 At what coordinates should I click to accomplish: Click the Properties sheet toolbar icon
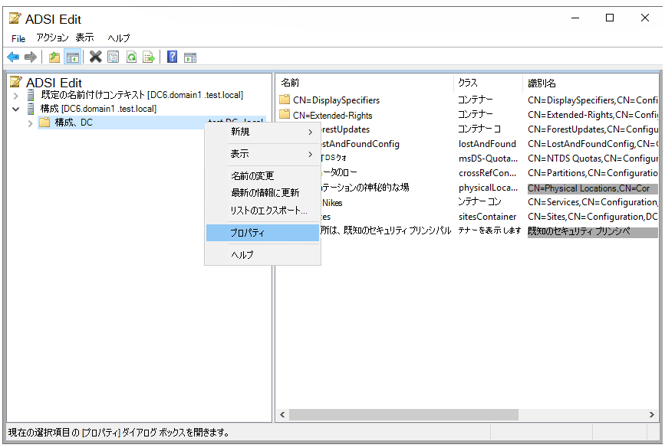[x=114, y=57]
